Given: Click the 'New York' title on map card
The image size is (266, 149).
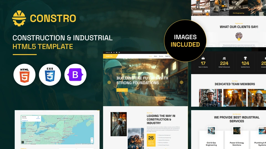Looking at the screenshot, I should [x=24, y=117].
